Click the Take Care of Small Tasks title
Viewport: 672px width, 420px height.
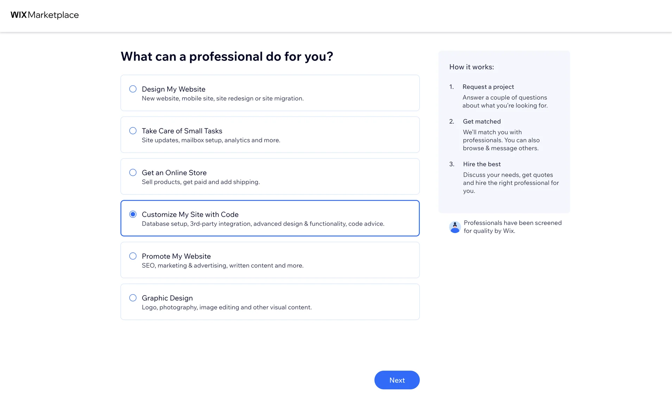(182, 131)
